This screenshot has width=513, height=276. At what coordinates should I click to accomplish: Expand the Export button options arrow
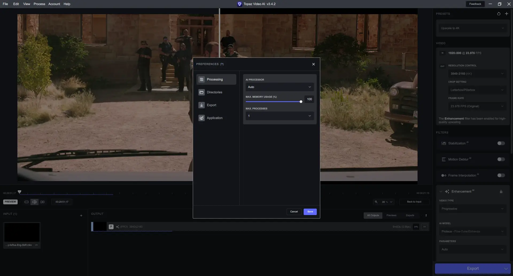point(506,269)
